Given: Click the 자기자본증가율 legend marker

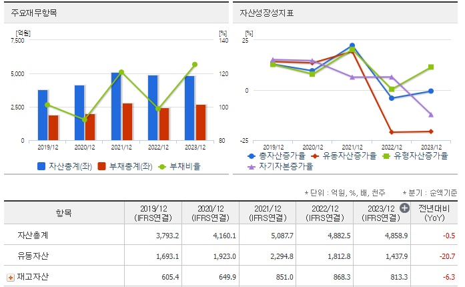Looking at the screenshot, I should pos(252,167).
